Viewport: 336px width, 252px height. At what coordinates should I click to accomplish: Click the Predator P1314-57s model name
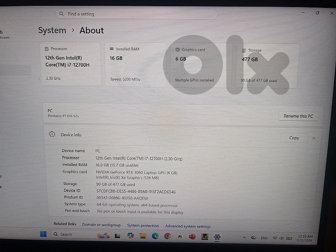[63, 116]
